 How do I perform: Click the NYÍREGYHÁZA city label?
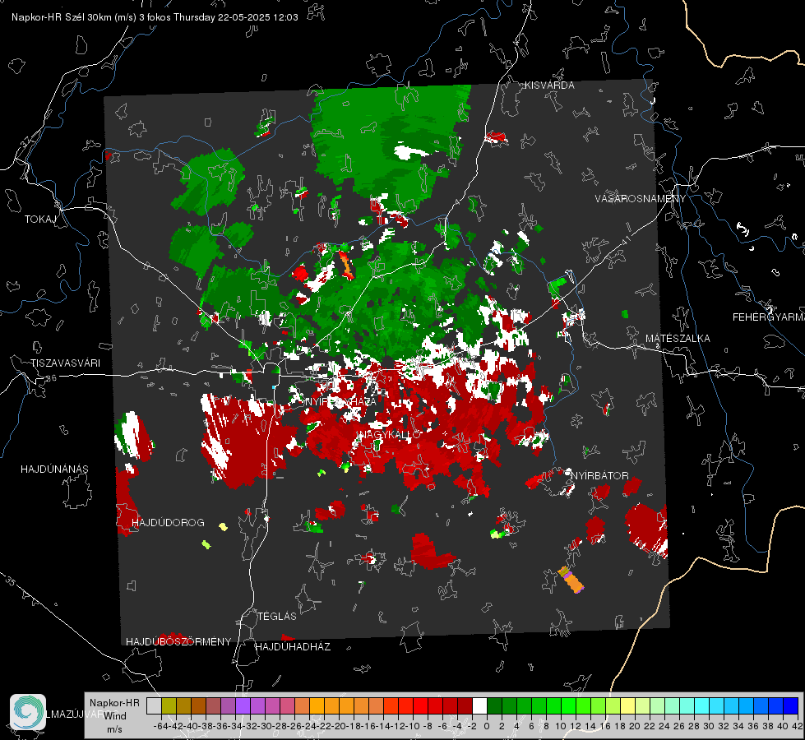(x=340, y=401)
